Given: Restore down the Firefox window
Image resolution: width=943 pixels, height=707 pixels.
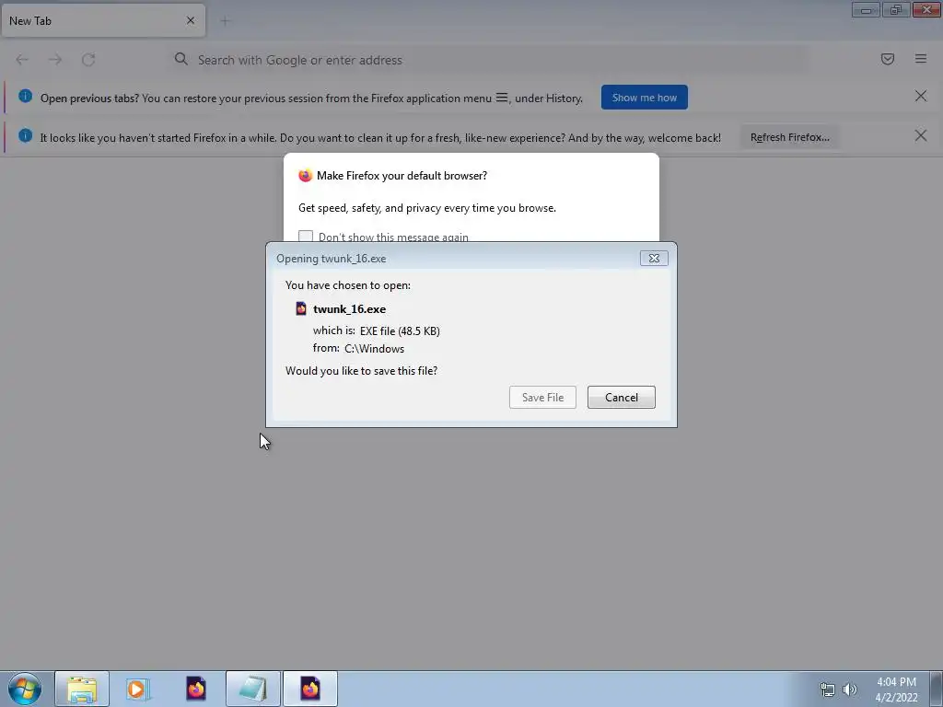Looking at the screenshot, I should click(x=895, y=9).
